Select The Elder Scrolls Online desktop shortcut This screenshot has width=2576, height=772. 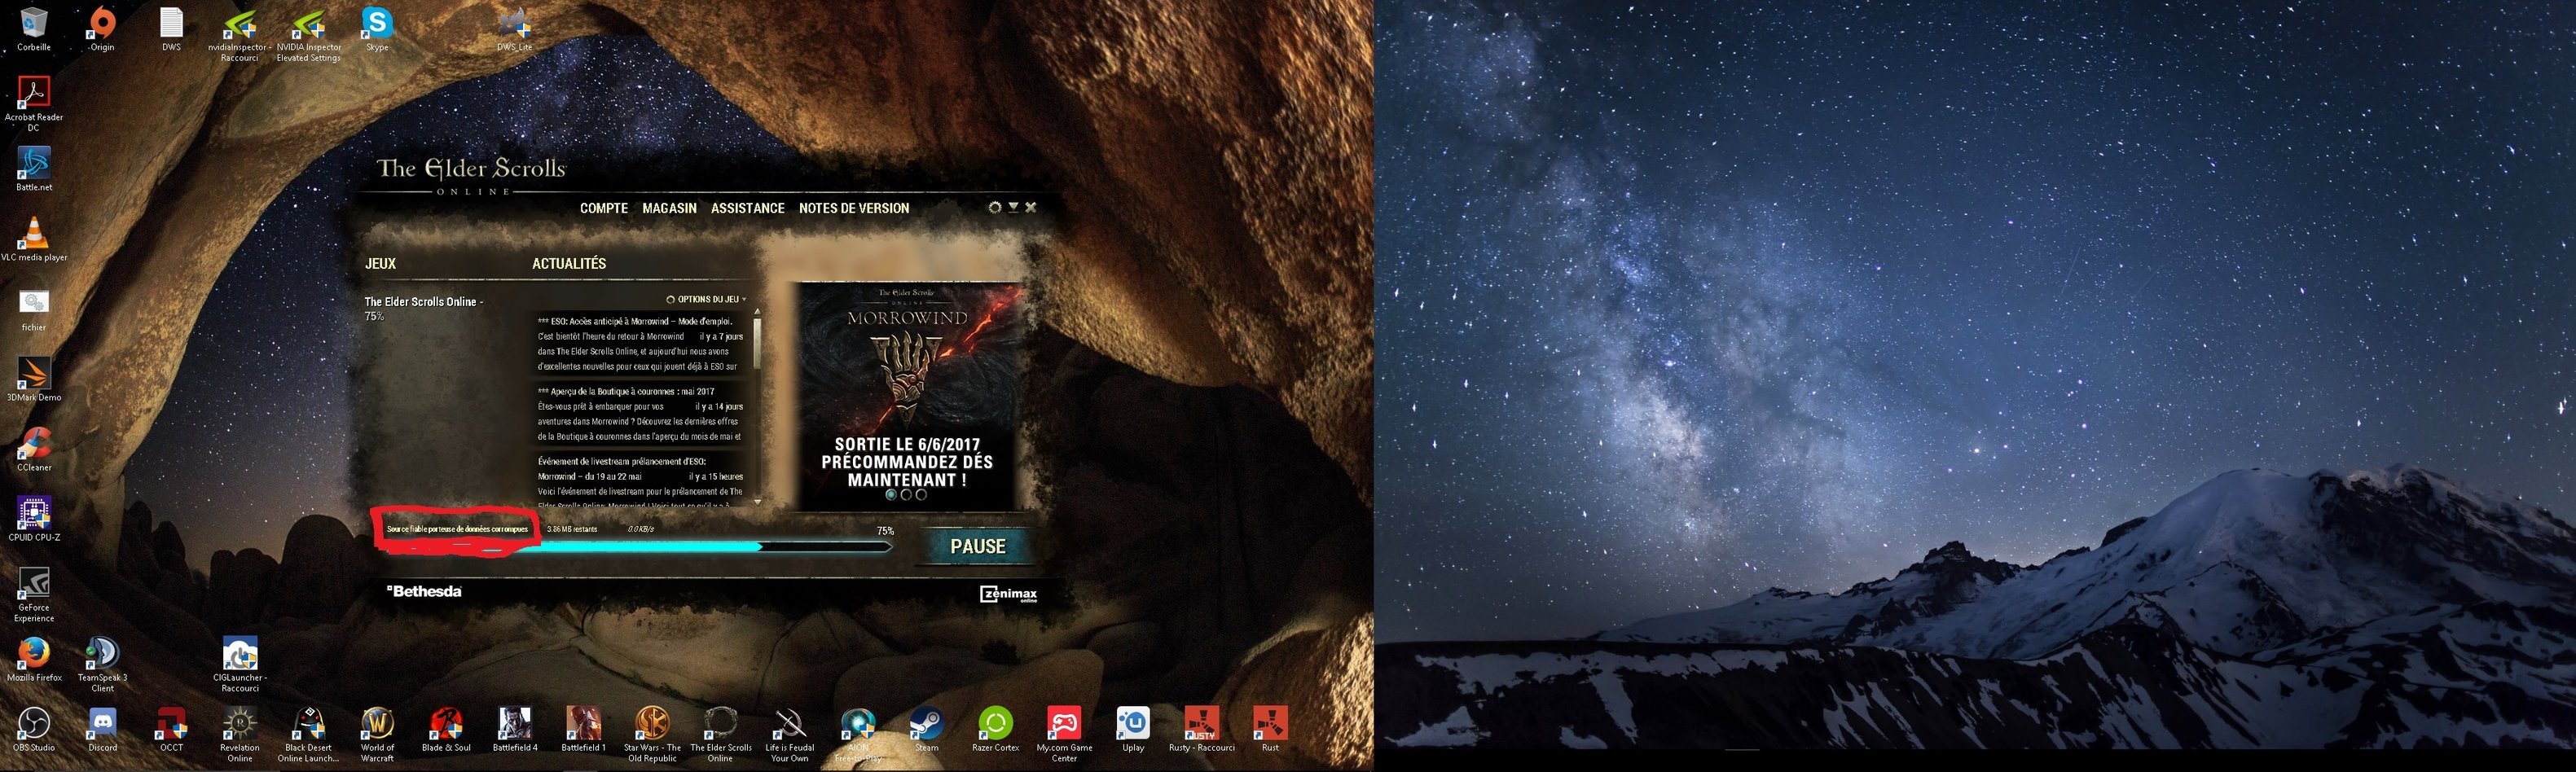[x=720, y=735]
